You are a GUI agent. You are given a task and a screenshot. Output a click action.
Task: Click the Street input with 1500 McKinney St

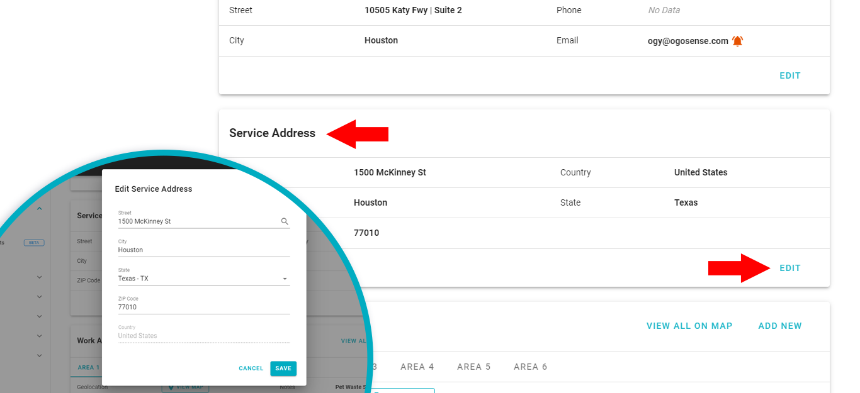tap(195, 221)
